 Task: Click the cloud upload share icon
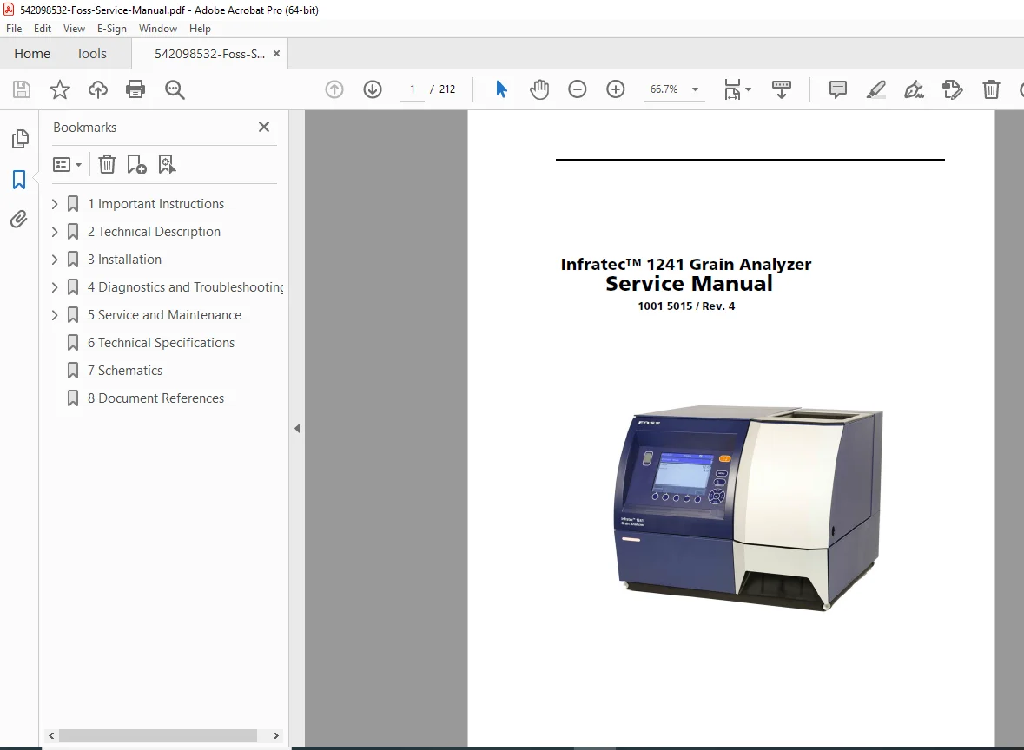pyautogui.click(x=98, y=89)
